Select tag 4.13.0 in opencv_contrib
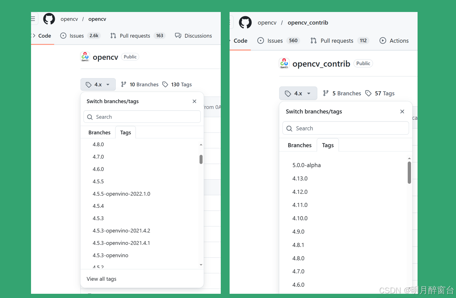 point(300,179)
